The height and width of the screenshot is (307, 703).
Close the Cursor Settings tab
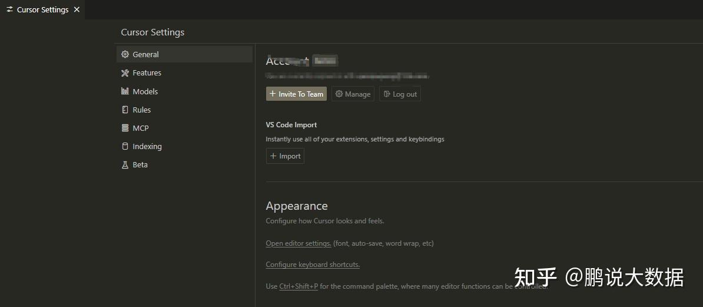pos(77,9)
